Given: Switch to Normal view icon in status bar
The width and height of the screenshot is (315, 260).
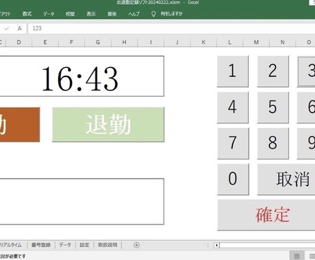Looking at the screenshot, I should [x=297, y=256].
